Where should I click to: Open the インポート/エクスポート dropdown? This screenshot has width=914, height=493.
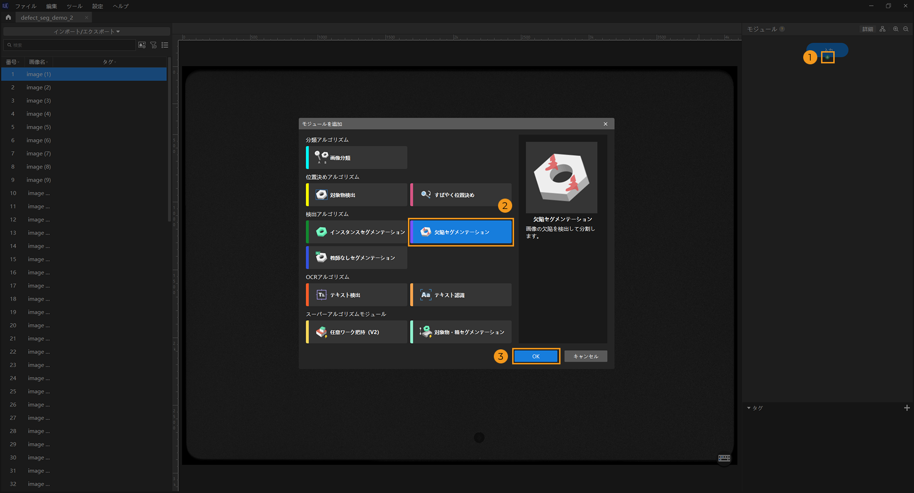(86, 31)
